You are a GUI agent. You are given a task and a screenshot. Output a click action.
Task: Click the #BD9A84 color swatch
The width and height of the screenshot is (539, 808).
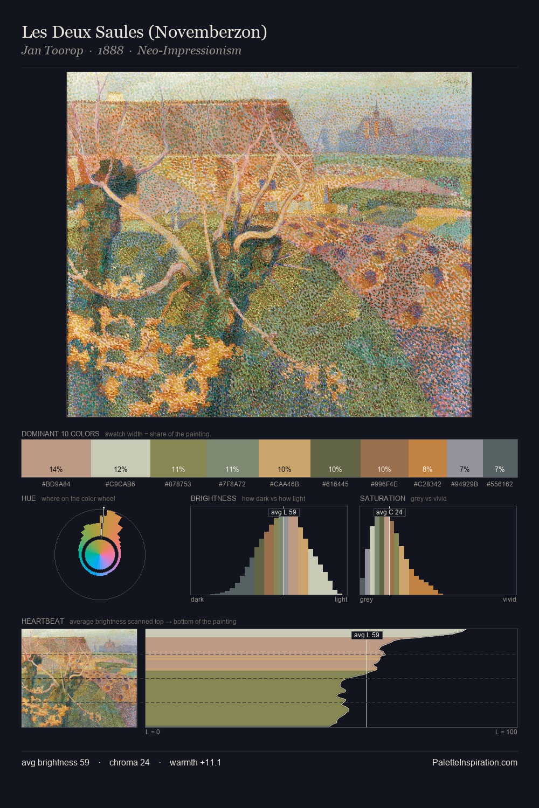pos(56,458)
